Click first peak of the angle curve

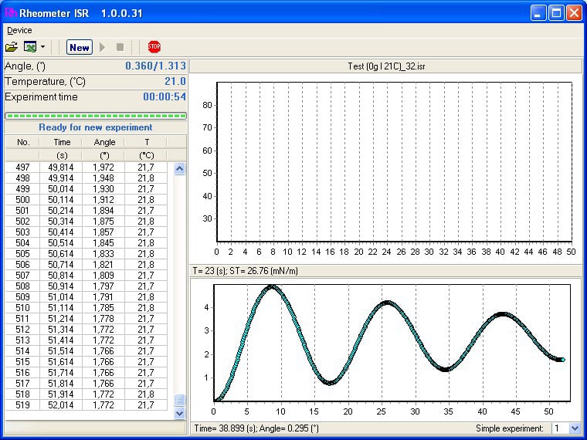click(271, 287)
